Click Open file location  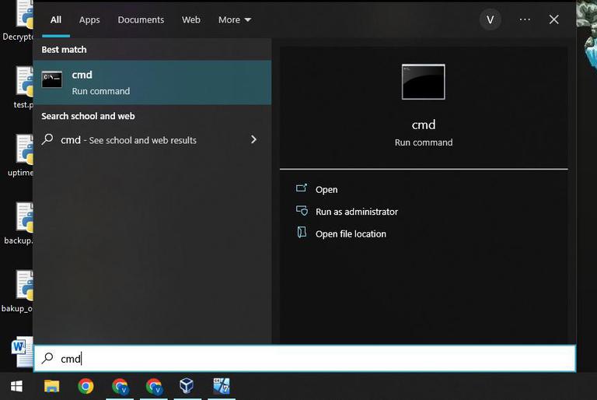click(351, 233)
